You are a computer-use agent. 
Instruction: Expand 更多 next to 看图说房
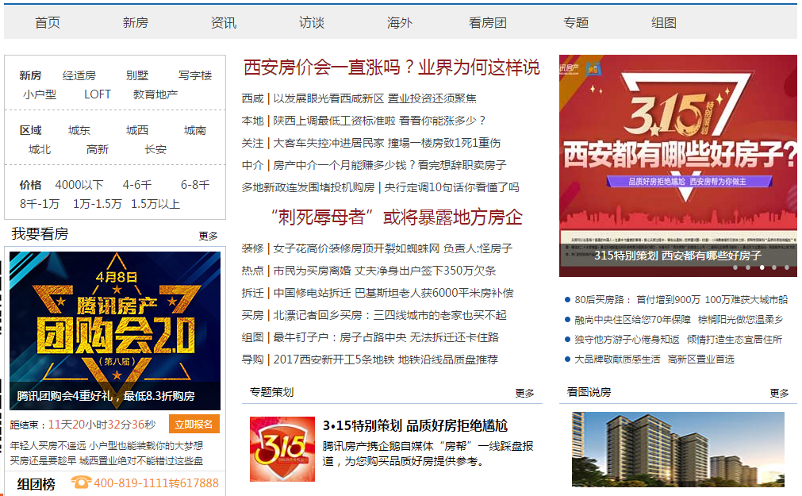click(x=779, y=393)
